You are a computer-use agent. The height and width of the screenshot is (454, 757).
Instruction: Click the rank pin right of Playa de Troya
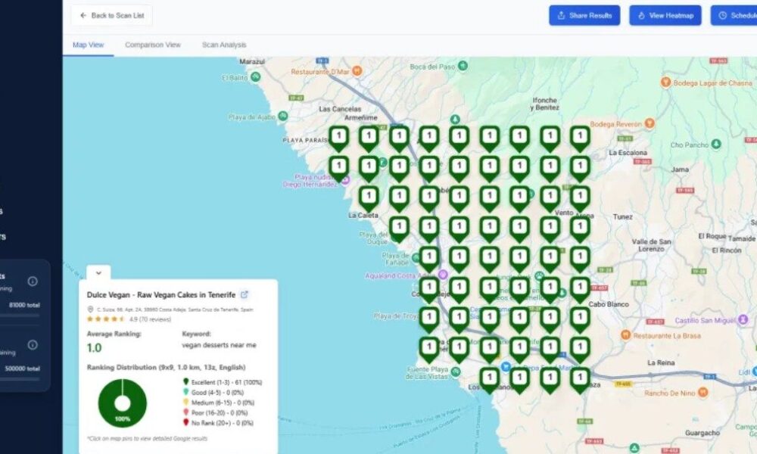(429, 320)
